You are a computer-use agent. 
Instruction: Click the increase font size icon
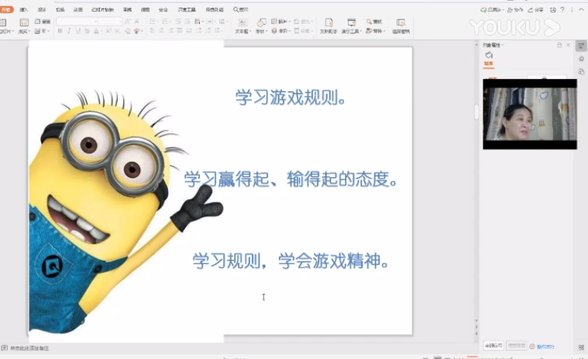pos(128,22)
